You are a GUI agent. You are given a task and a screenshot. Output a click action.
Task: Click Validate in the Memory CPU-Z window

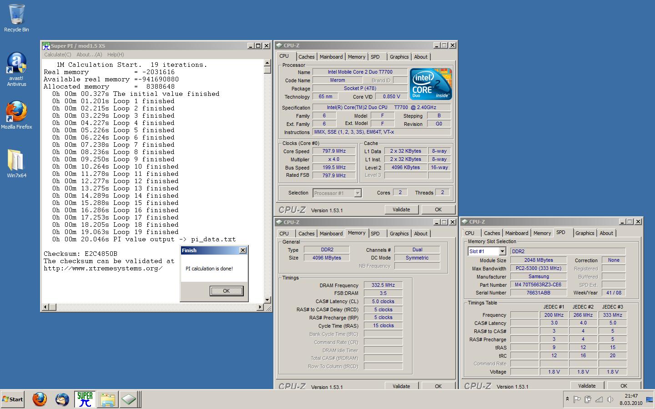point(401,386)
